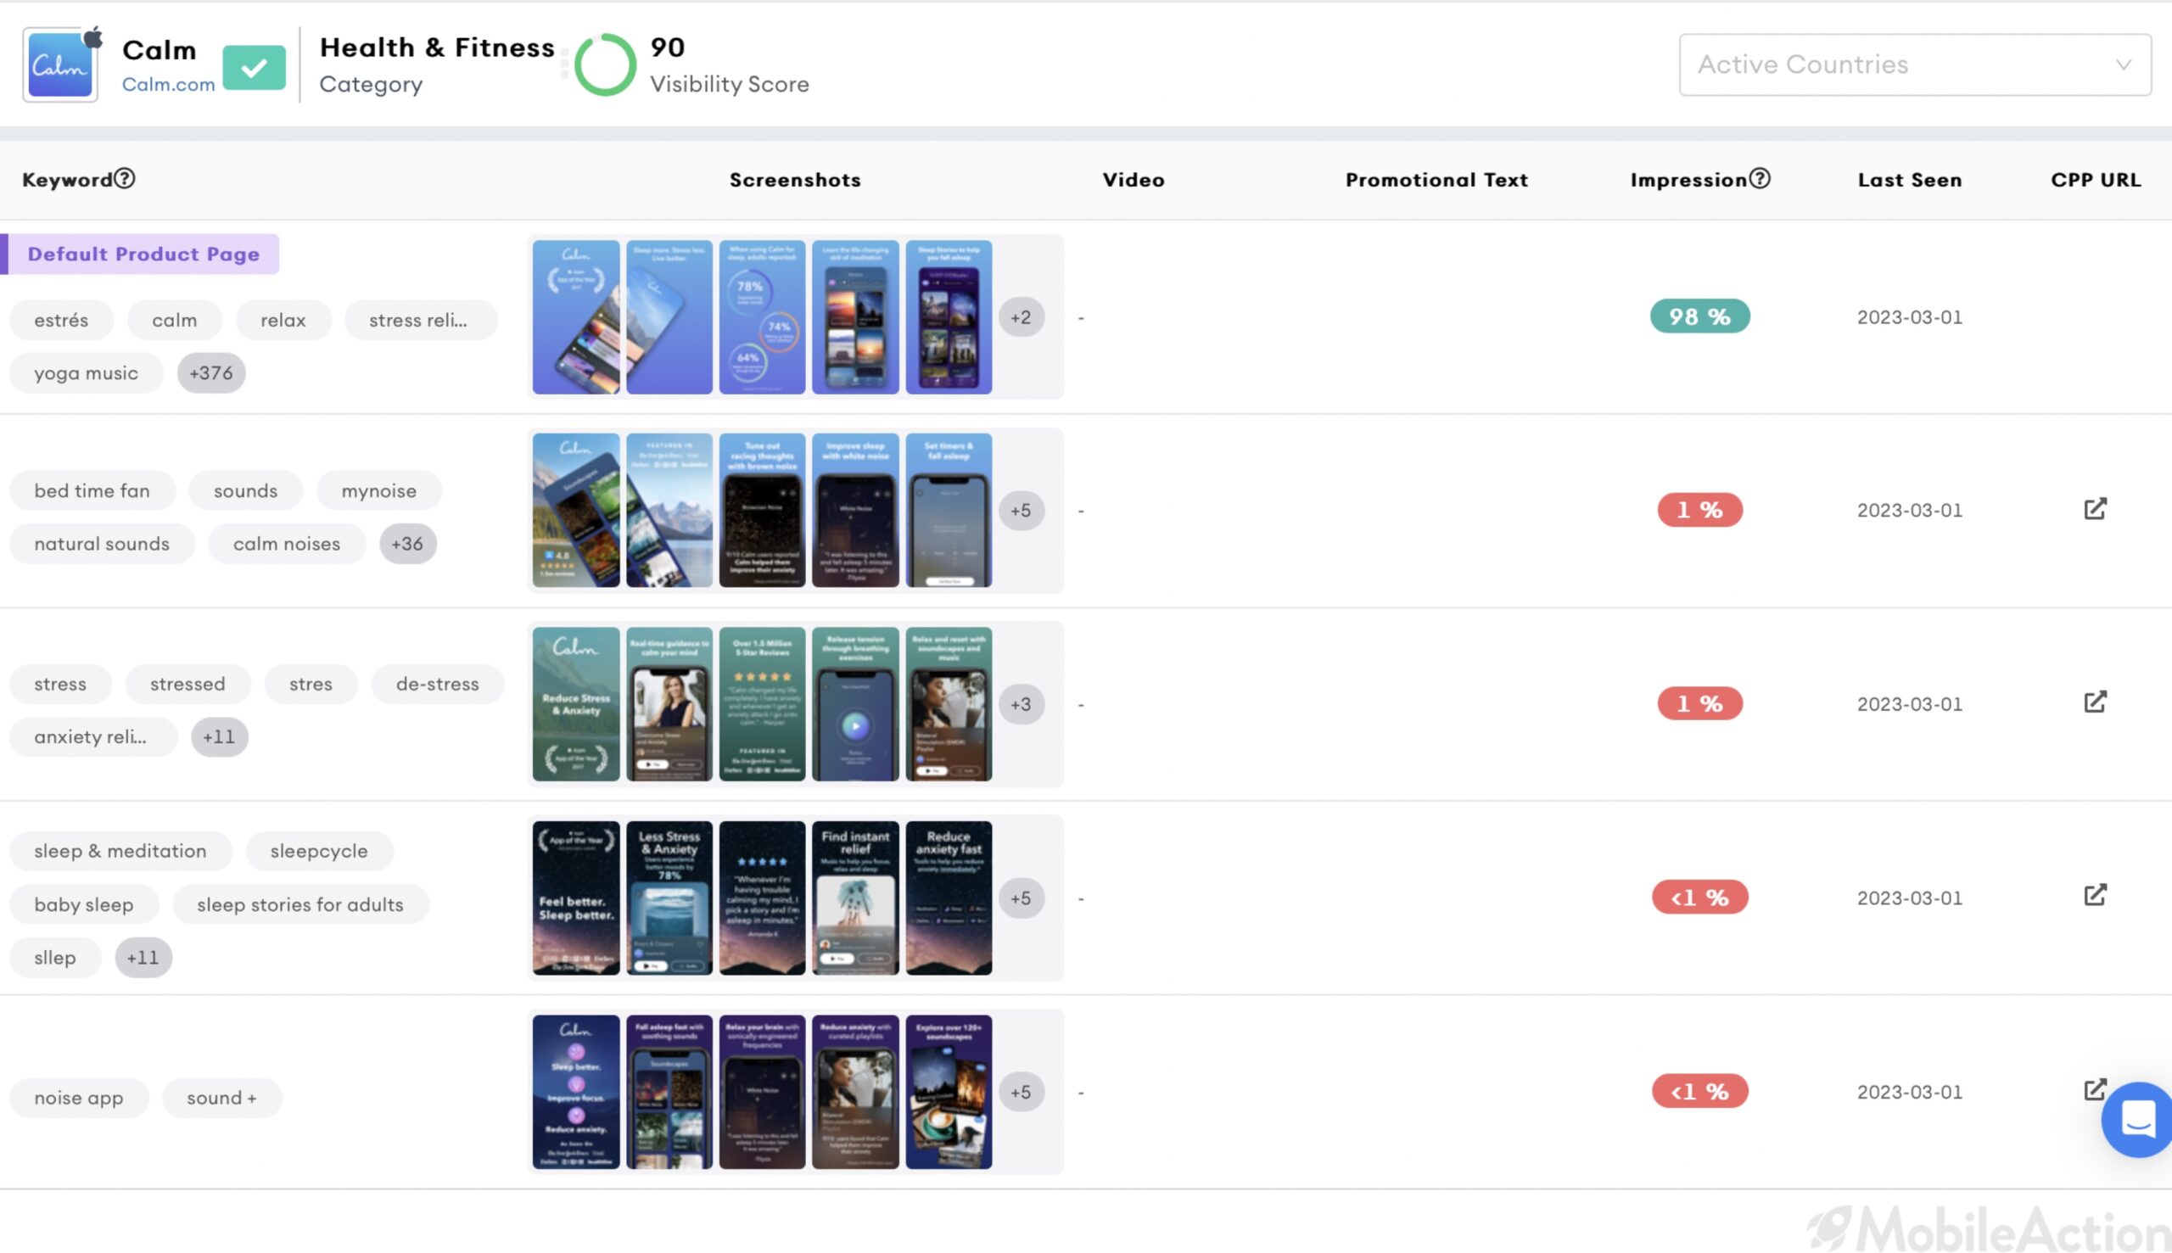This screenshot has width=2172, height=1253.
Task: Click the <1 % impression badge in noise app row
Action: (x=1699, y=1091)
